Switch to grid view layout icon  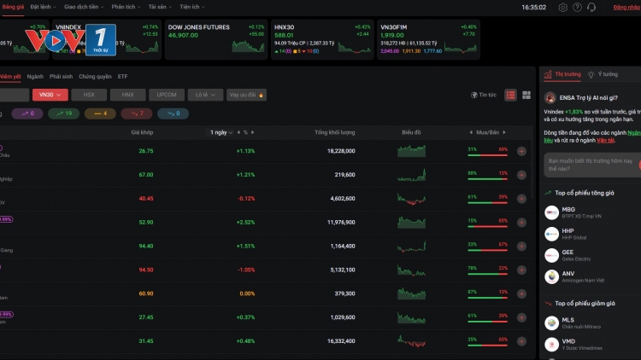[526, 95]
